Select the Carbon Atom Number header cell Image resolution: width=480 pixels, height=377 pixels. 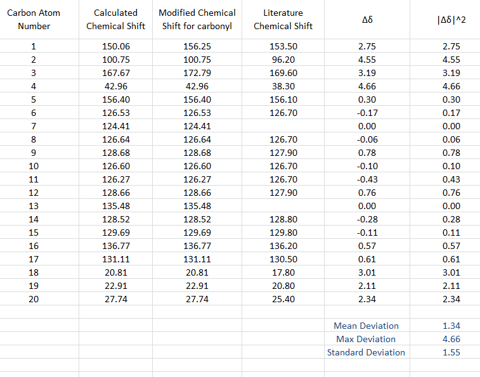pos(34,20)
